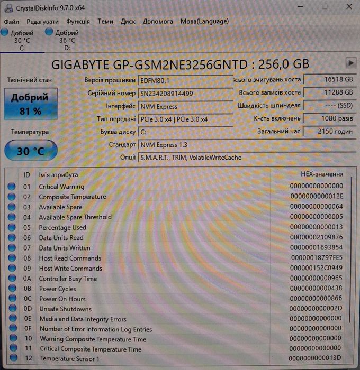Open the Редагувати menu
The image size is (360, 370).
(x=42, y=22)
